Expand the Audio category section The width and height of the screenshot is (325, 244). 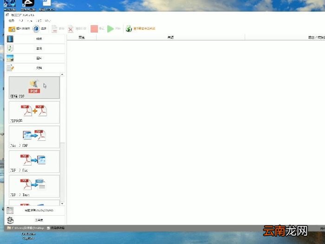point(35,48)
